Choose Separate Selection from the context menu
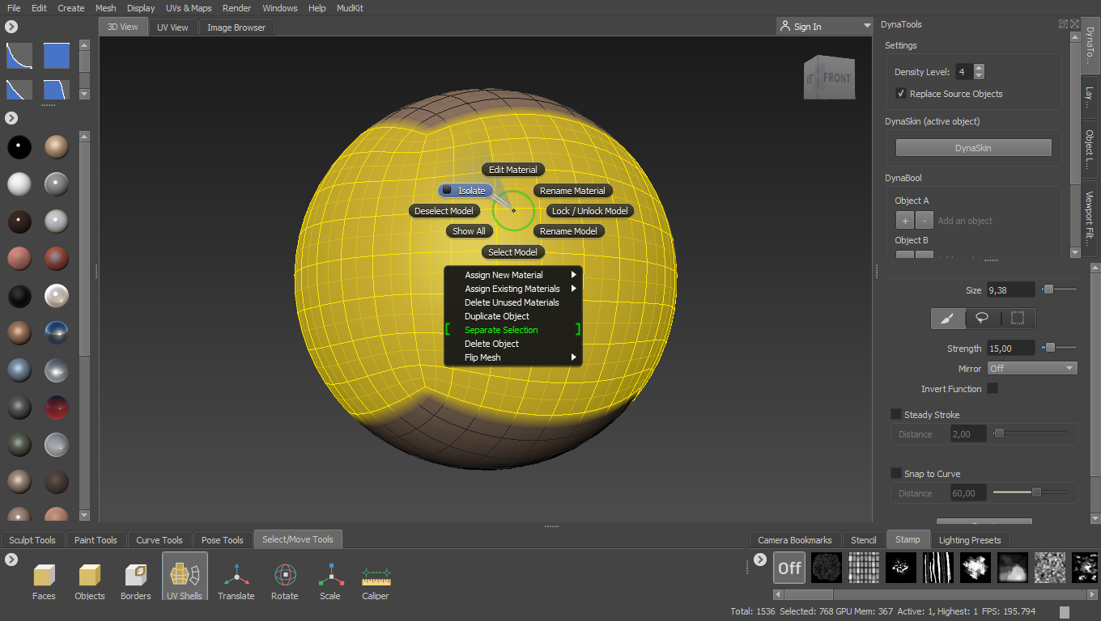Image resolution: width=1101 pixels, height=621 pixels. (500, 330)
